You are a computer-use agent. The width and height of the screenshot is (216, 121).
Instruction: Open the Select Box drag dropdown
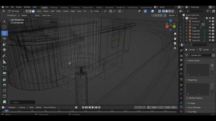click(x=47, y=15)
